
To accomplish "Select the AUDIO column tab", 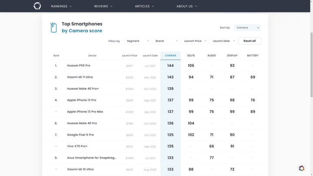I will (212, 56).
